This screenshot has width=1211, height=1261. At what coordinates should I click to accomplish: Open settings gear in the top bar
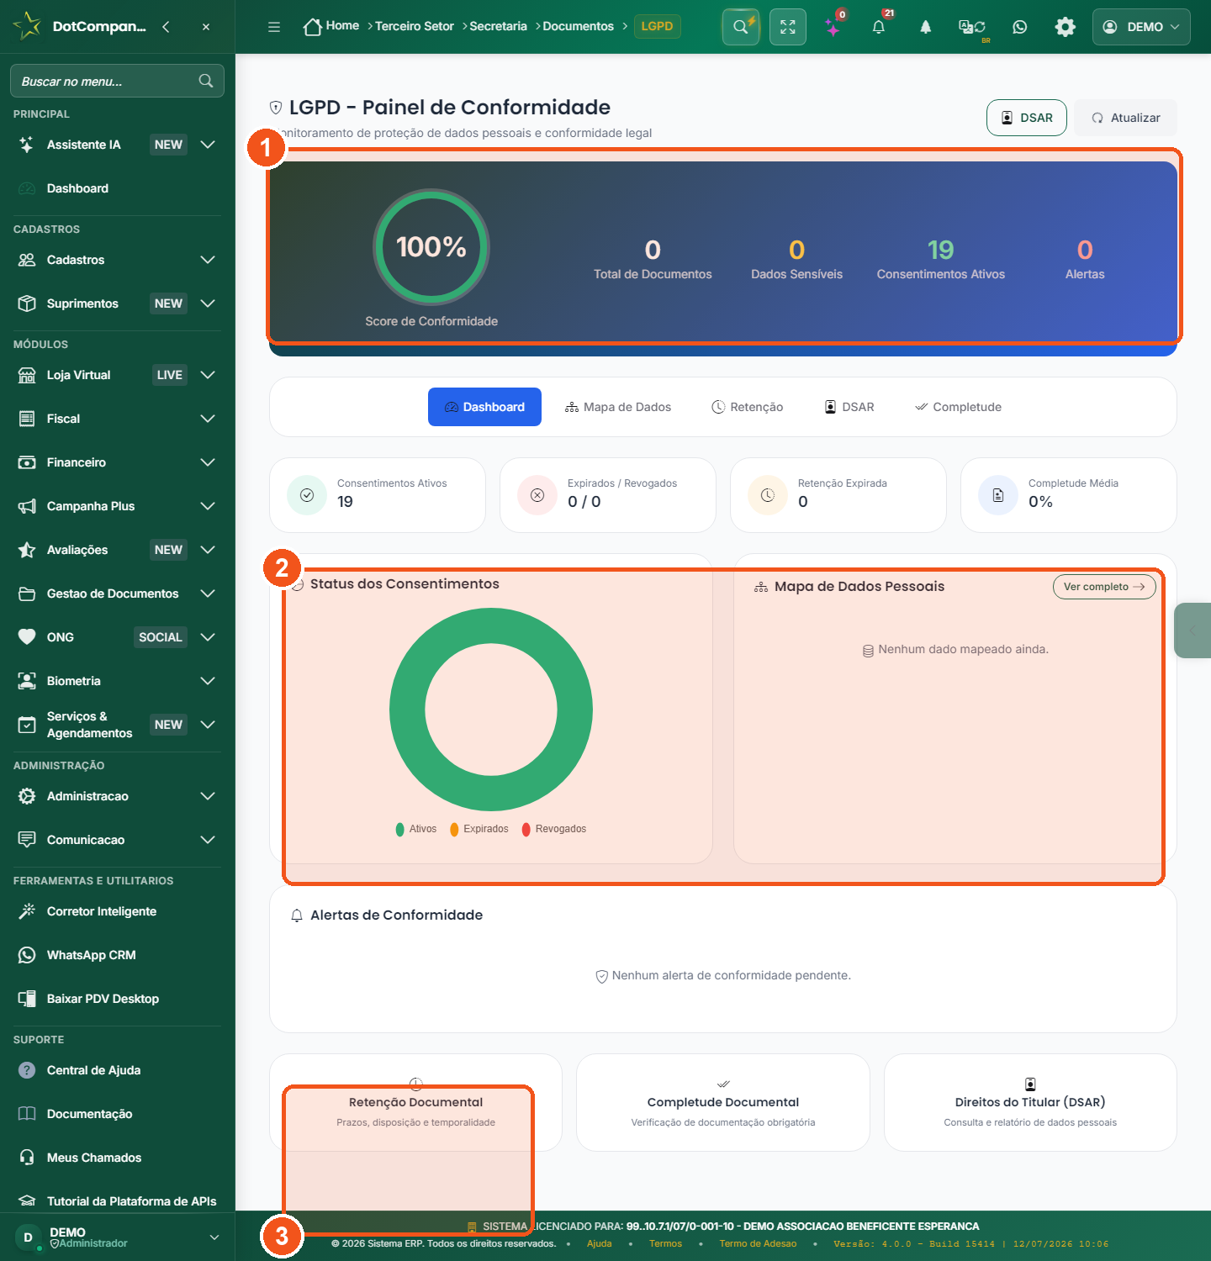1066,27
